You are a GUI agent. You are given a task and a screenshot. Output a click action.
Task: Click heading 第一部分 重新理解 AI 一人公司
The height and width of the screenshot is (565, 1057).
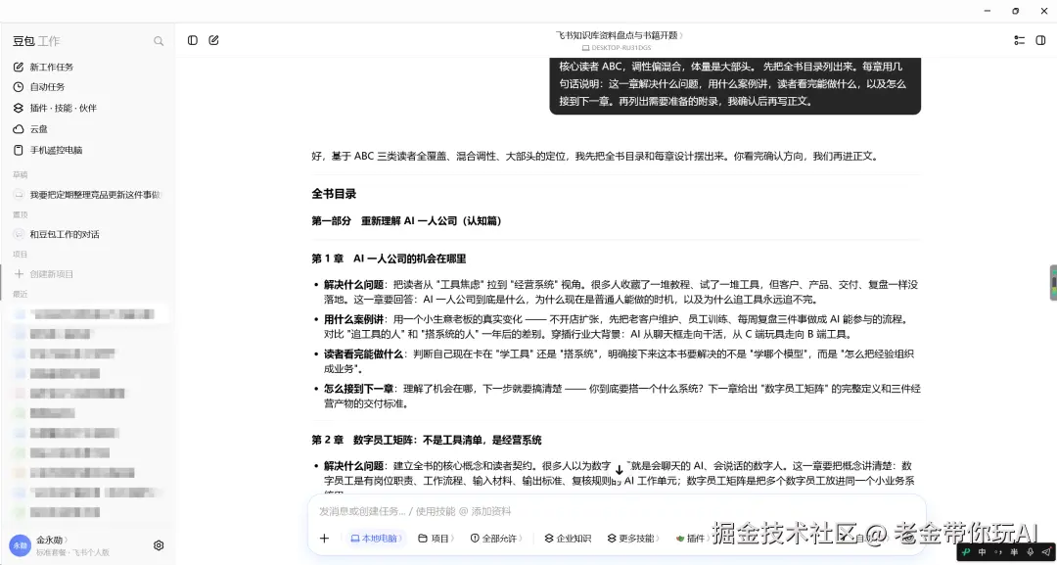point(406,221)
